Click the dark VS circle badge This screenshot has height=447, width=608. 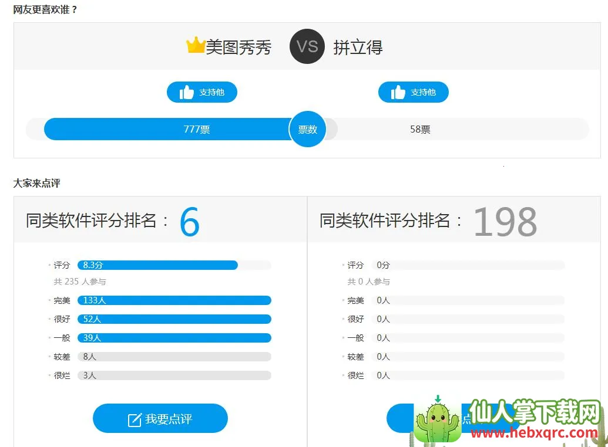[307, 46]
